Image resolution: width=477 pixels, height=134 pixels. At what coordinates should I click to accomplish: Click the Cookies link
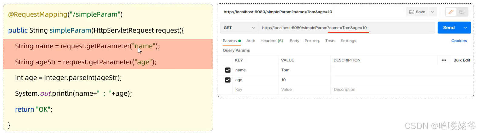point(459,41)
